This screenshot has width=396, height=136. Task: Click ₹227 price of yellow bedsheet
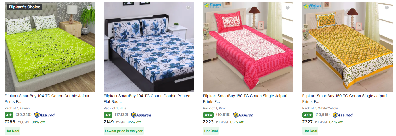[x=308, y=122]
